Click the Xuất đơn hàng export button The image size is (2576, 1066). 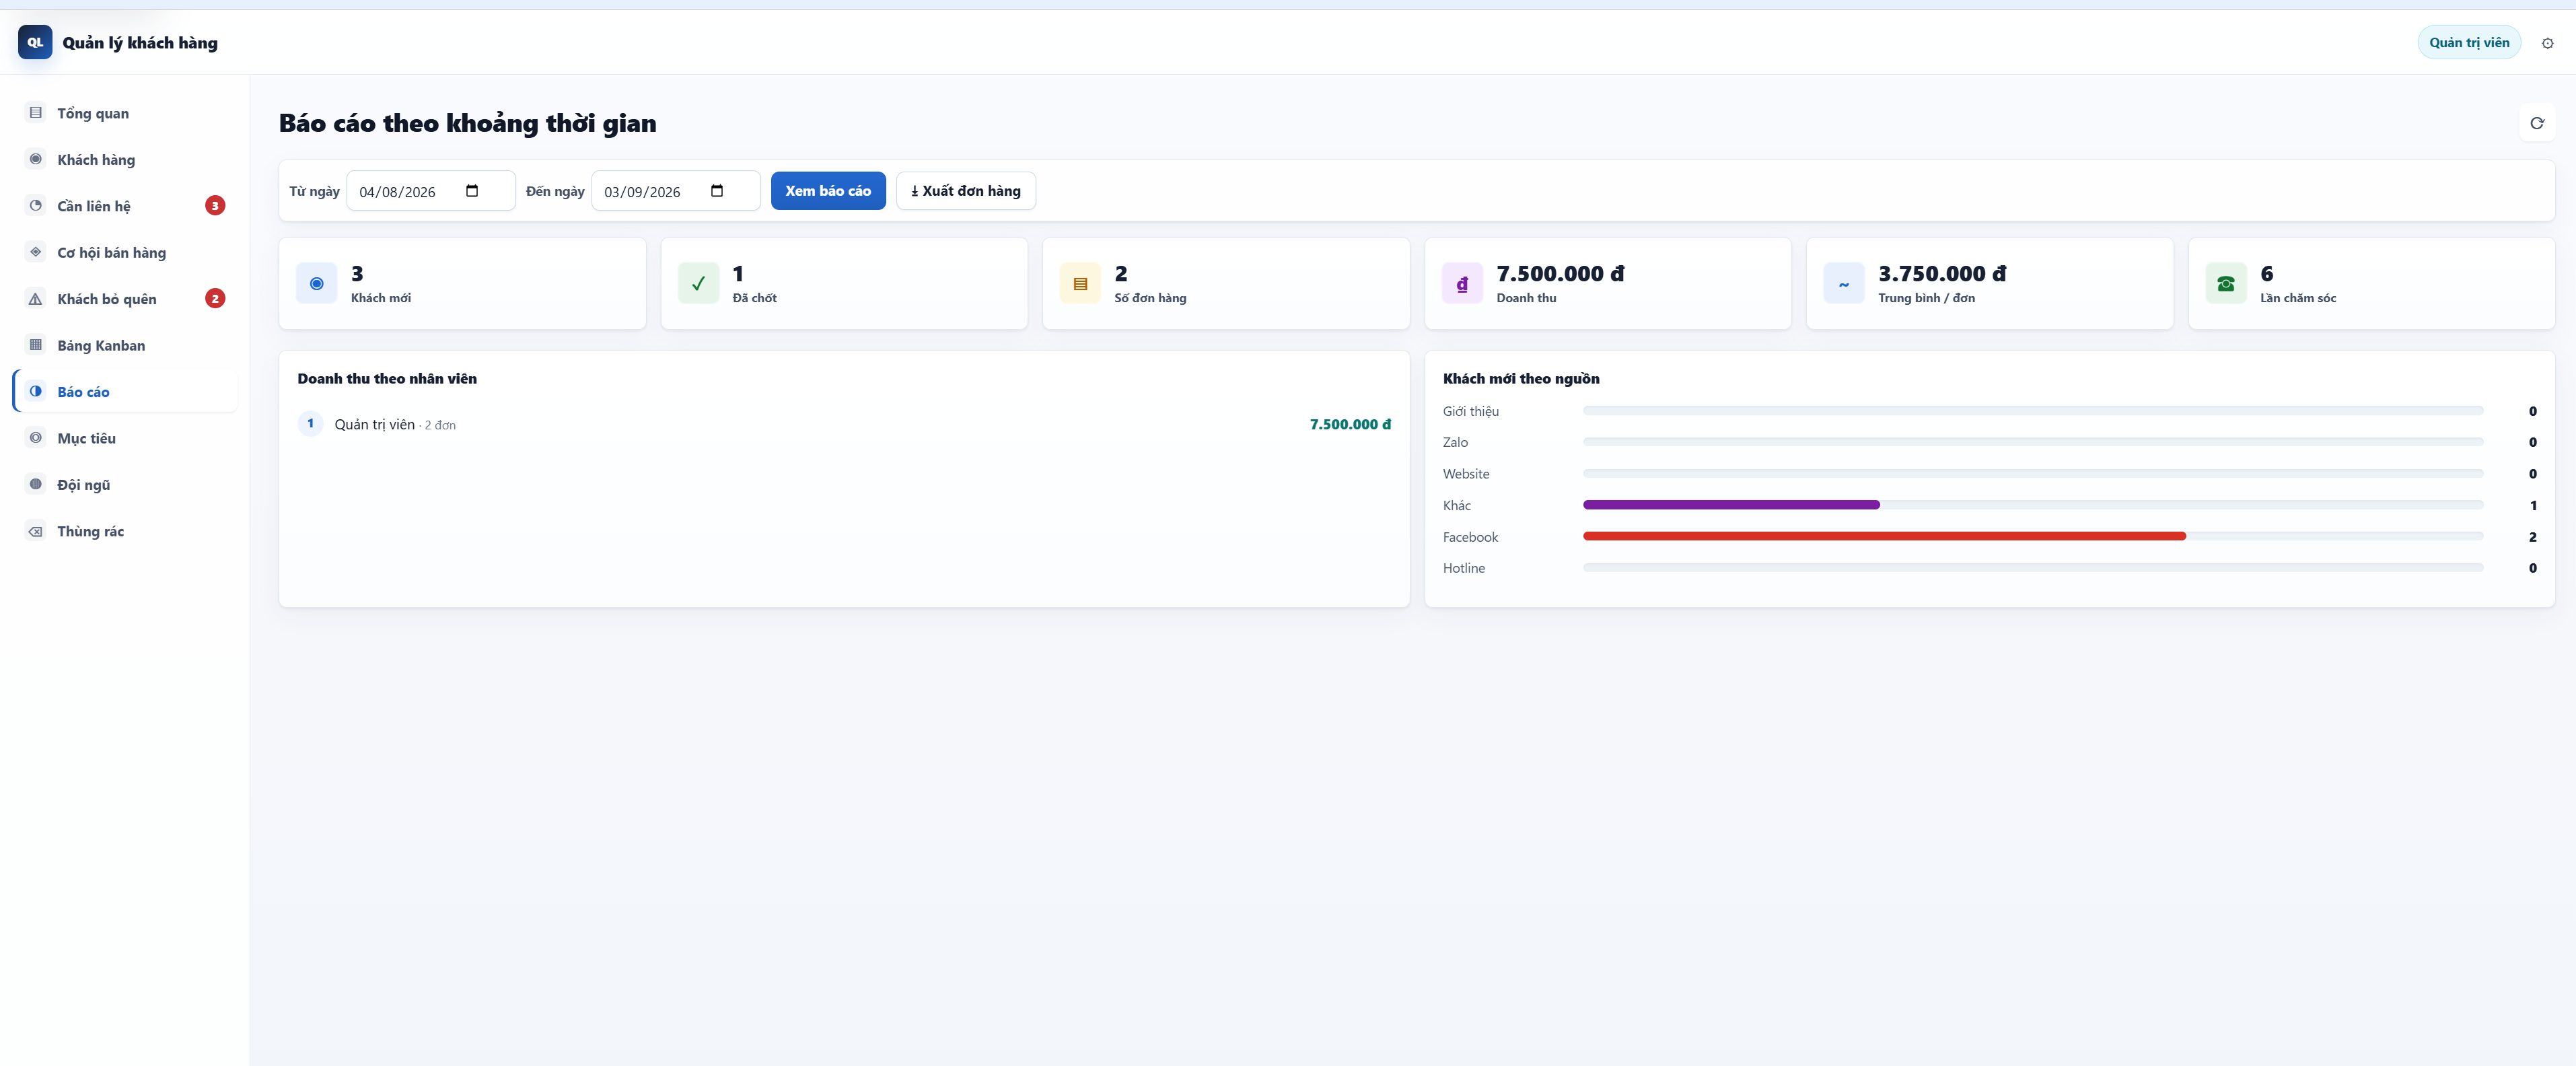coord(966,191)
